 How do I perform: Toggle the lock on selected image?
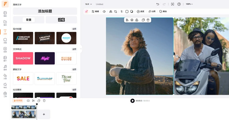click(x=137, y=20)
